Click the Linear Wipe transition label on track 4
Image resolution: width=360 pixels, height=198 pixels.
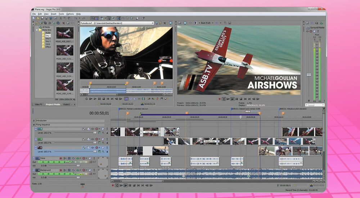coord(152,132)
